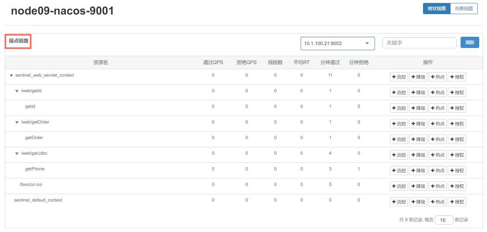Add flow control rule for getId row
Image resolution: width=487 pixels, height=232 pixels.
tap(399, 108)
